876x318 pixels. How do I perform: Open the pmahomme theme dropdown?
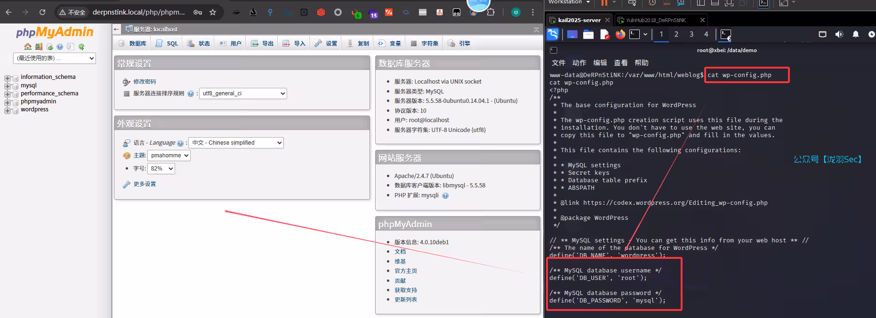point(169,155)
